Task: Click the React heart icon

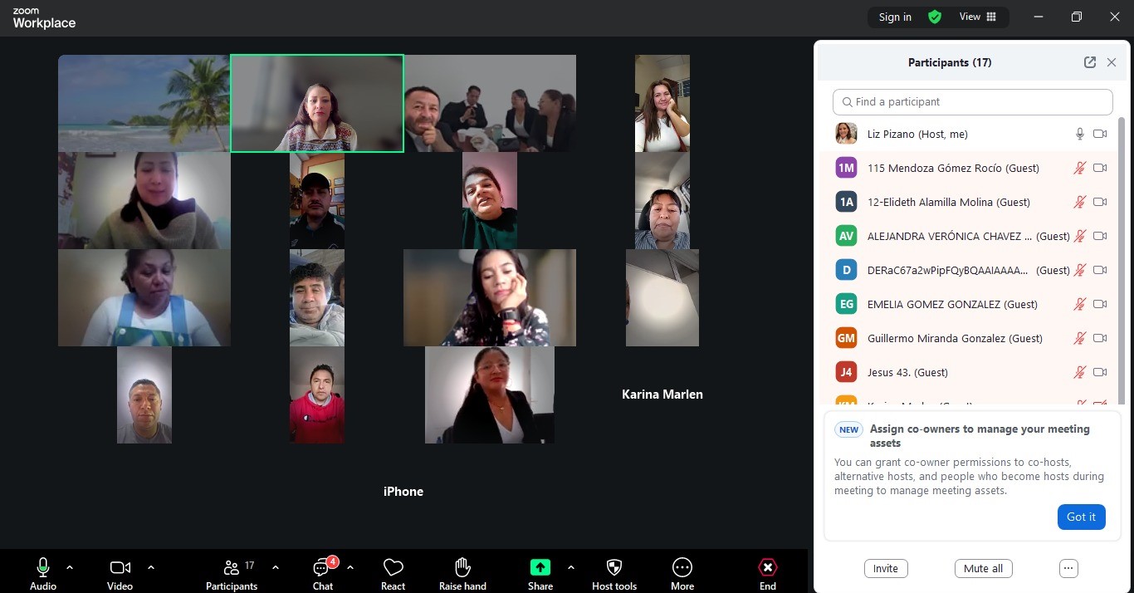Action: 393,568
